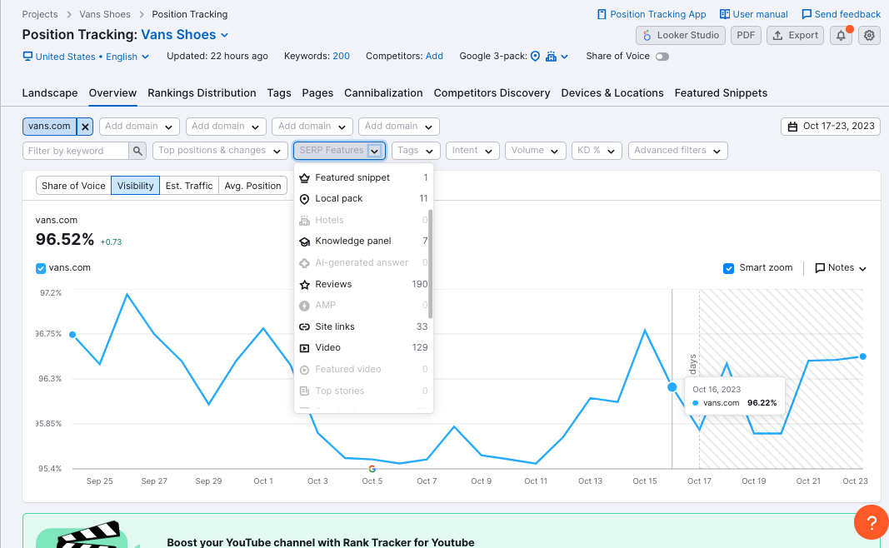The height and width of the screenshot is (548, 889).
Task: Switch to the Cannibalization tab
Action: 383,93
